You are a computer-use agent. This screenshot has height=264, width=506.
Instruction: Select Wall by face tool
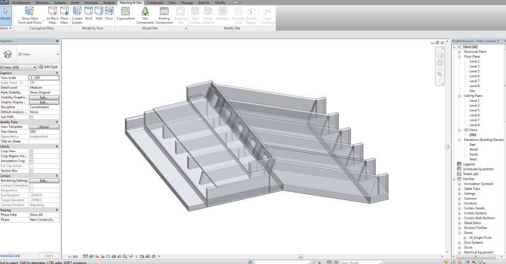click(x=99, y=13)
